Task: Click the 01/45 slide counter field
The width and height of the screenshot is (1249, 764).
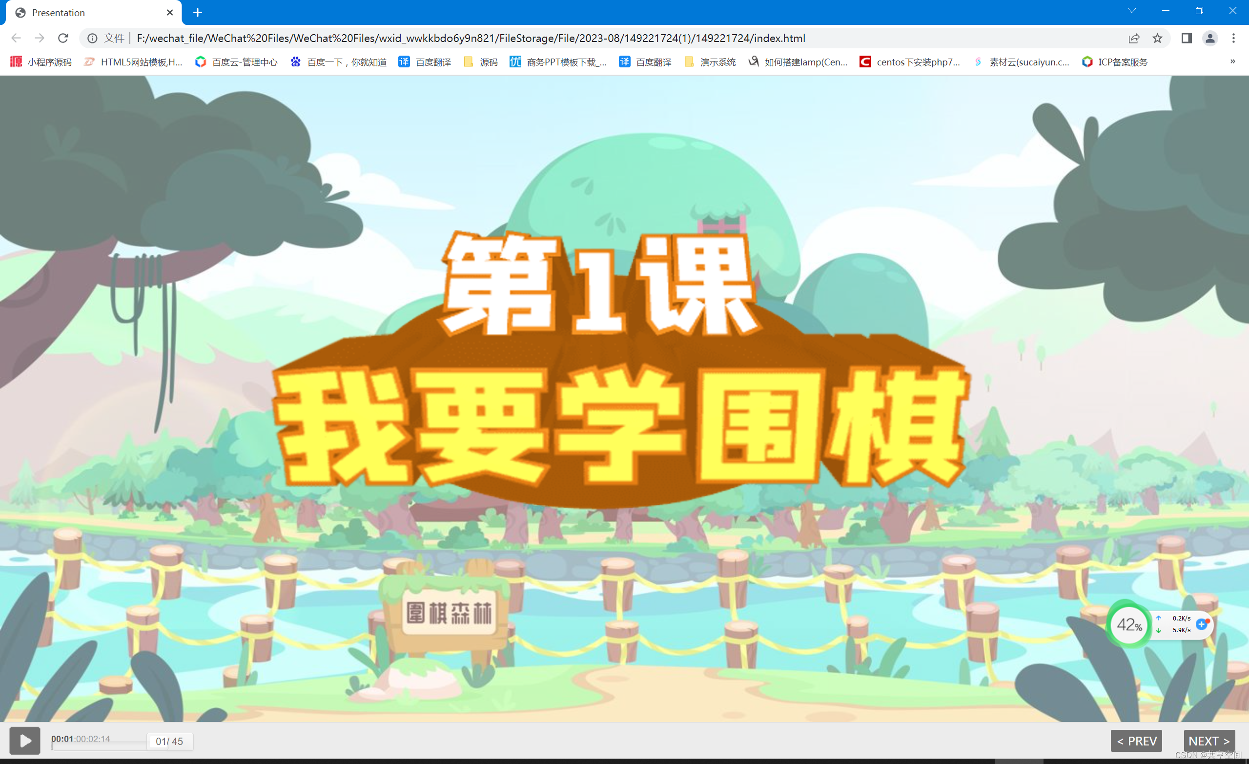Action: coord(169,741)
